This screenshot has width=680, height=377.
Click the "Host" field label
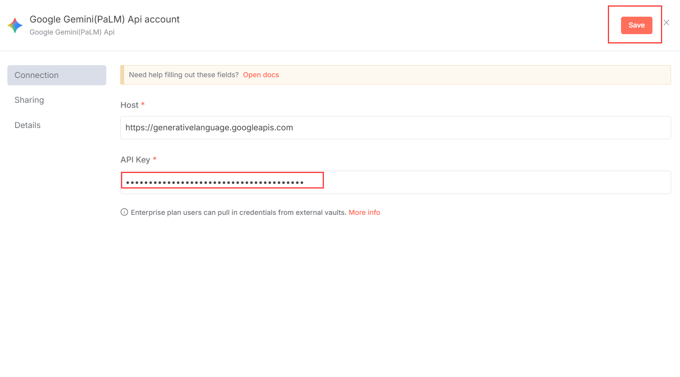tap(130, 105)
